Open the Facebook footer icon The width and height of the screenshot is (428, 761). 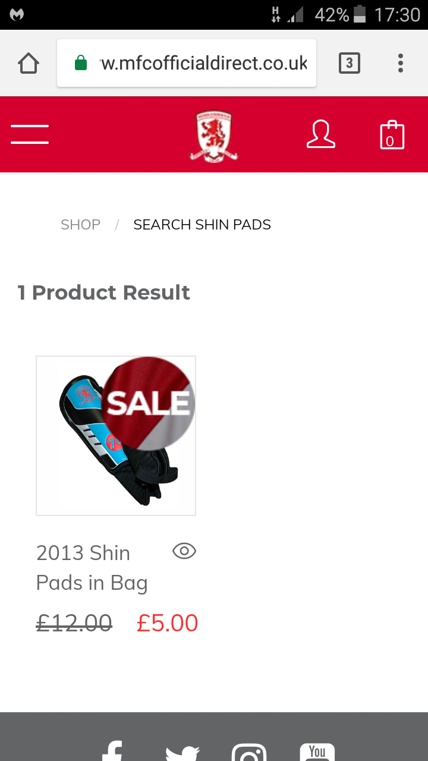(x=112, y=751)
